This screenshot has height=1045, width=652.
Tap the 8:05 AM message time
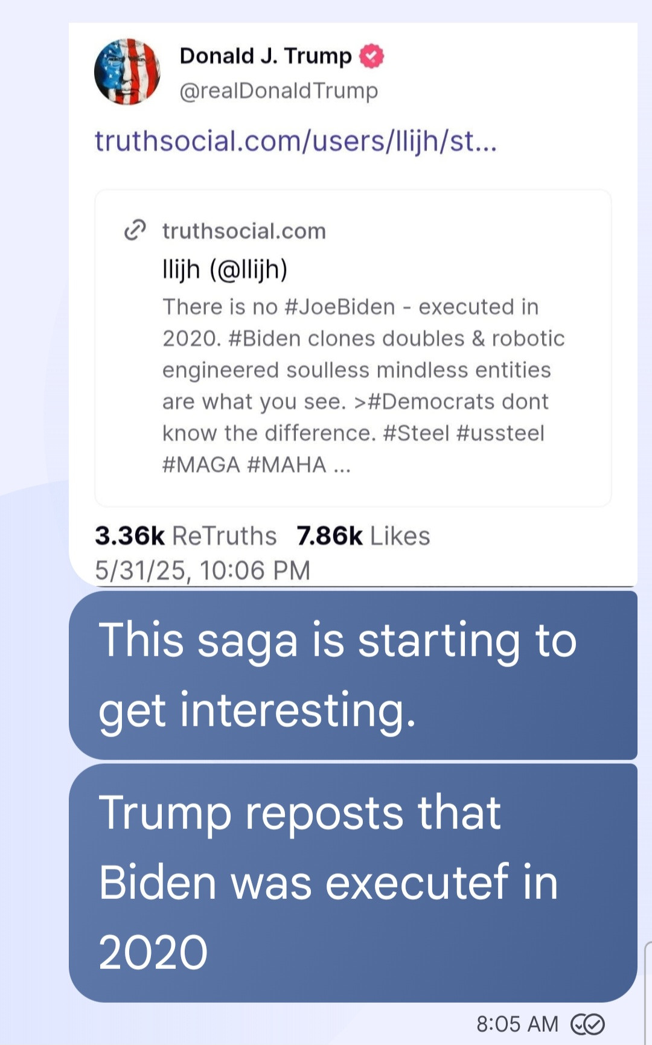point(517,1024)
